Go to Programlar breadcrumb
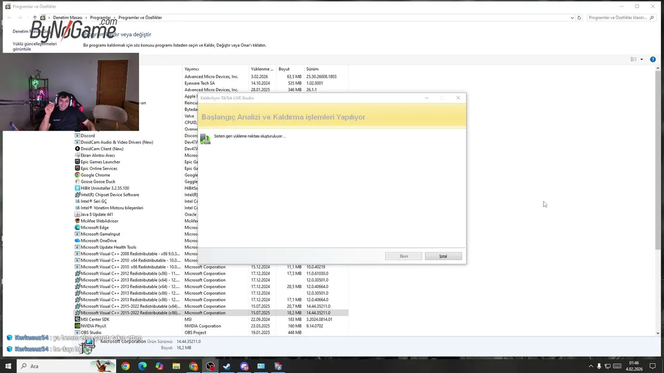Viewport: 664px width, 373px height. (100, 18)
